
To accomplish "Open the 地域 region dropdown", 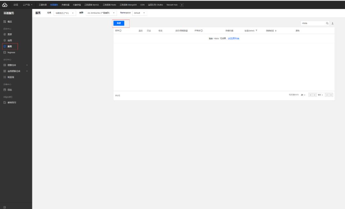I will click(65, 13).
